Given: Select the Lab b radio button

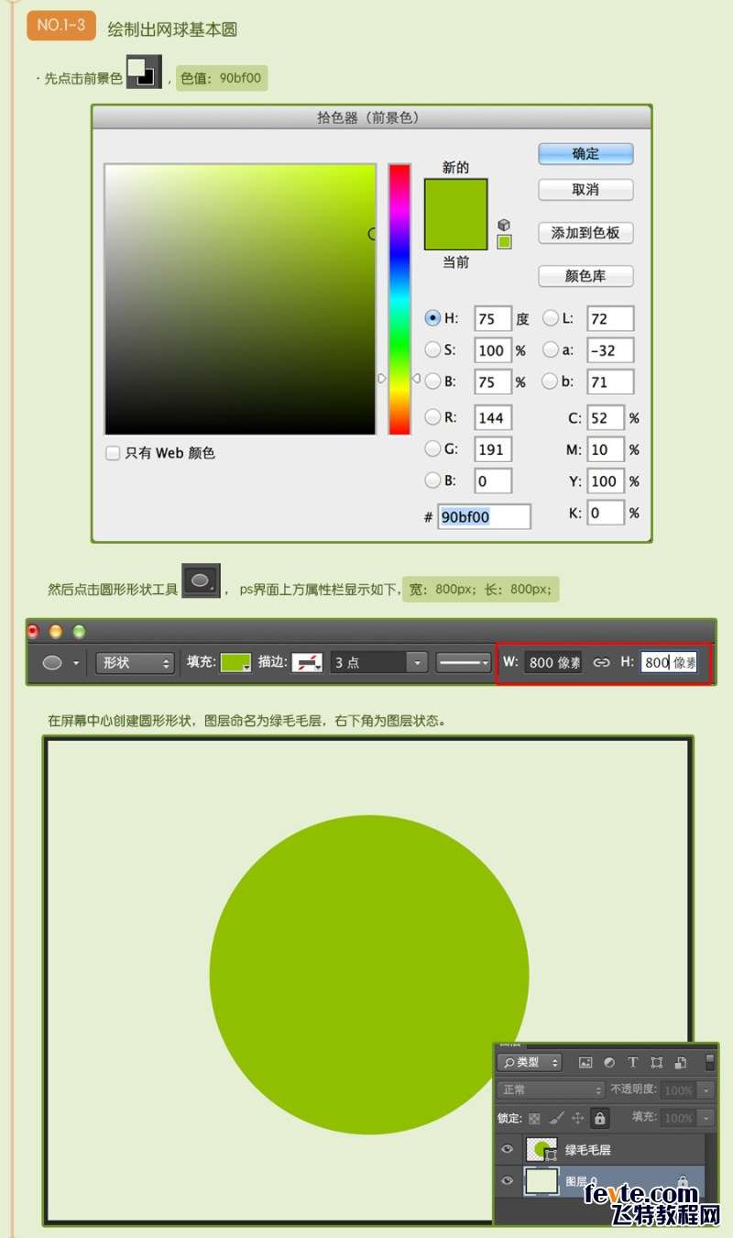Looking at the screenshot, I should pyautogui.click(x=551, y=381).
